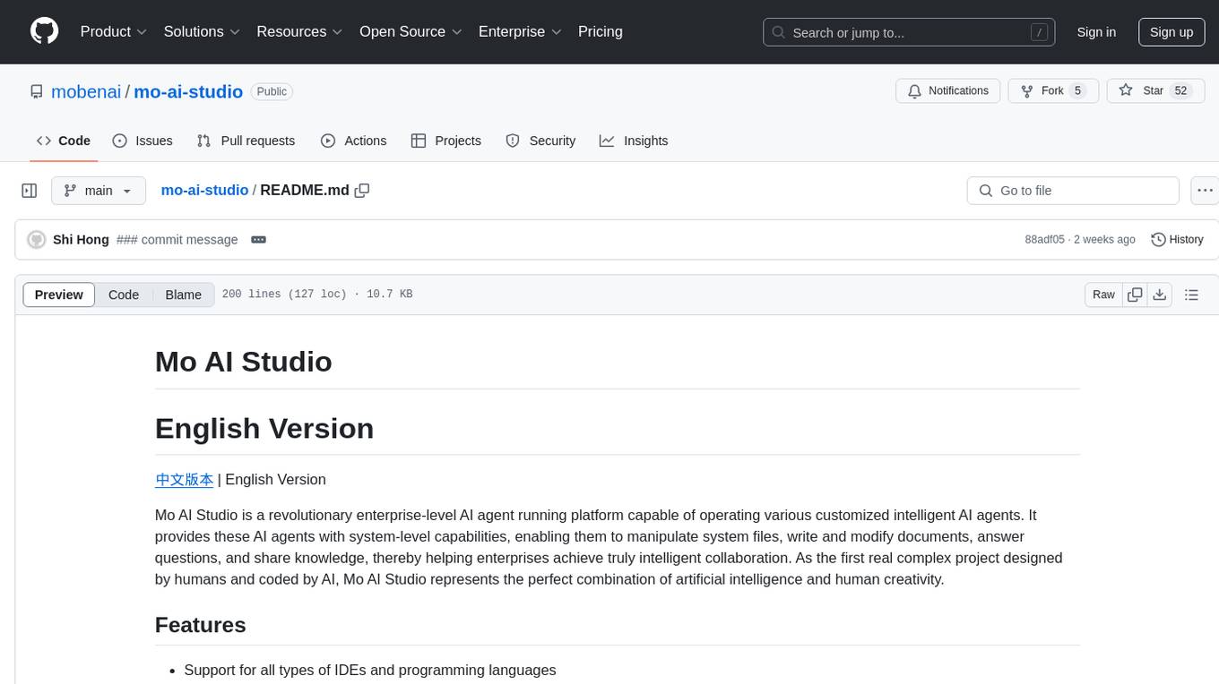Expand the Resources menu

pyautogui.click(x=299, y=31)
